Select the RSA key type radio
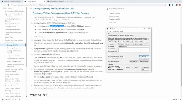The height and width of the screenshot is (102, 182). click(109, 67)
